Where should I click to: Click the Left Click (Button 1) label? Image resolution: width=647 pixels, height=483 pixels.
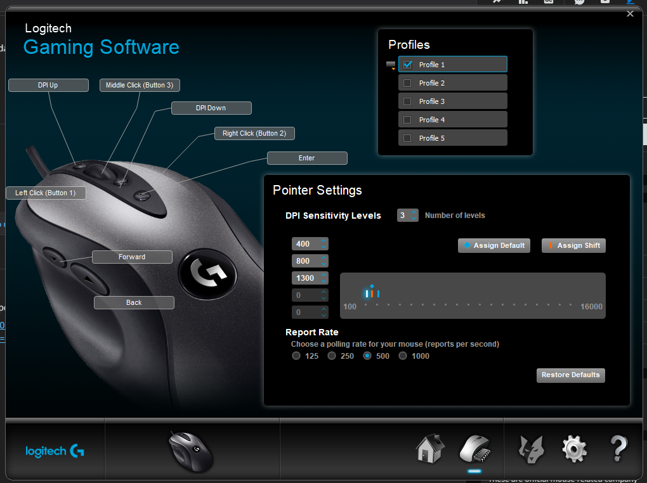[46, 193]
